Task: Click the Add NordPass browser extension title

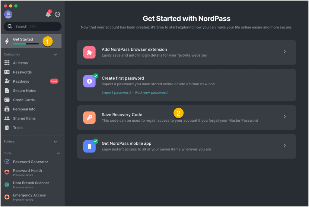Action: click(134, 49)
